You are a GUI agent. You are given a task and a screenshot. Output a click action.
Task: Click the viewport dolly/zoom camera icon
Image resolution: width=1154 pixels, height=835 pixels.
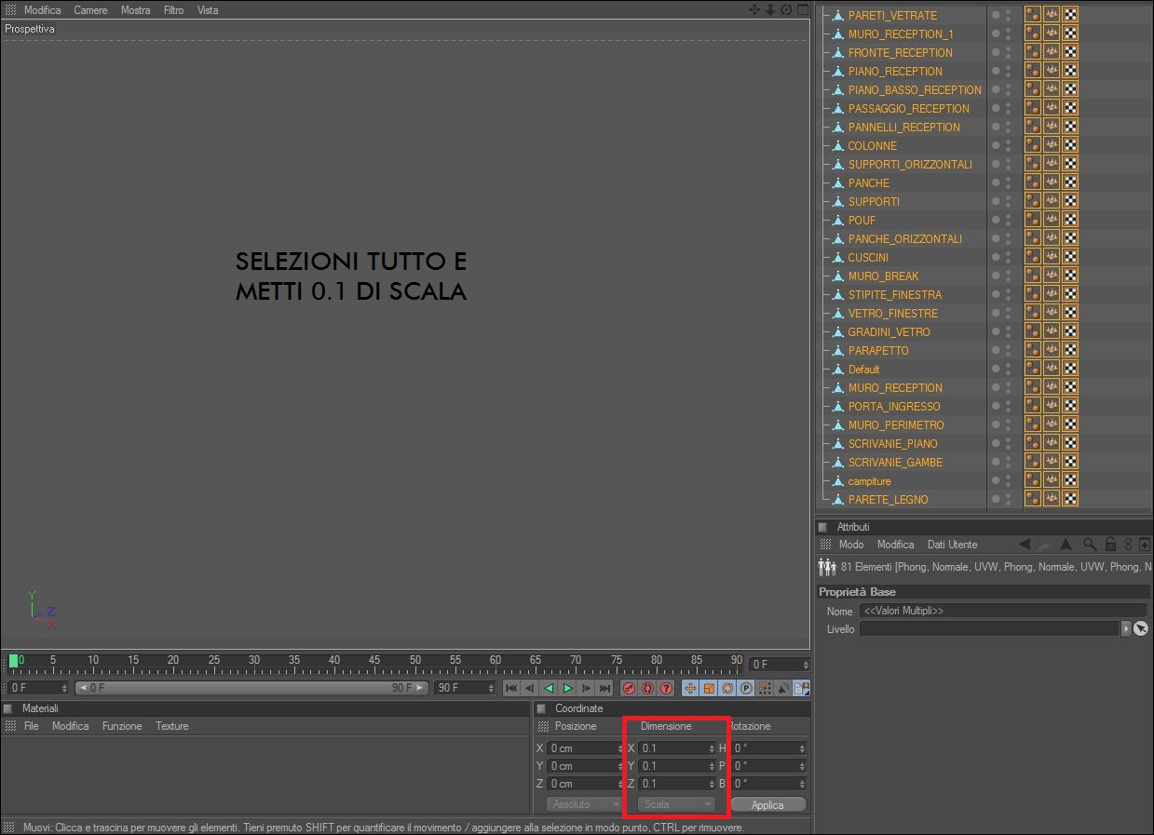[x=770, y=9]
